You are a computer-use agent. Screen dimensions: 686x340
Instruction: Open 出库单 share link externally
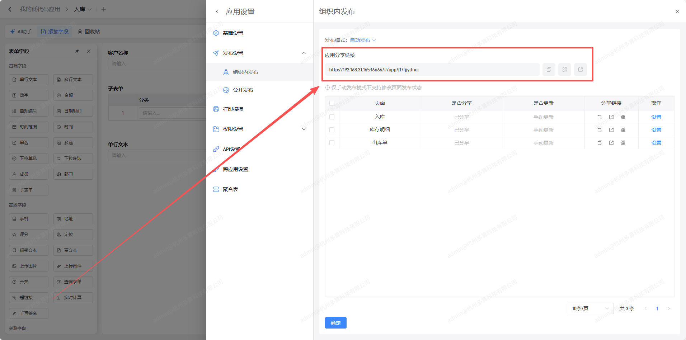(x=611, y=143)
